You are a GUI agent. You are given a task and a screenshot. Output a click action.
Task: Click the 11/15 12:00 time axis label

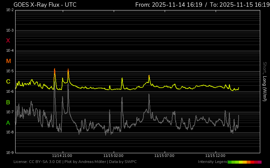click(x=215, y=156)
